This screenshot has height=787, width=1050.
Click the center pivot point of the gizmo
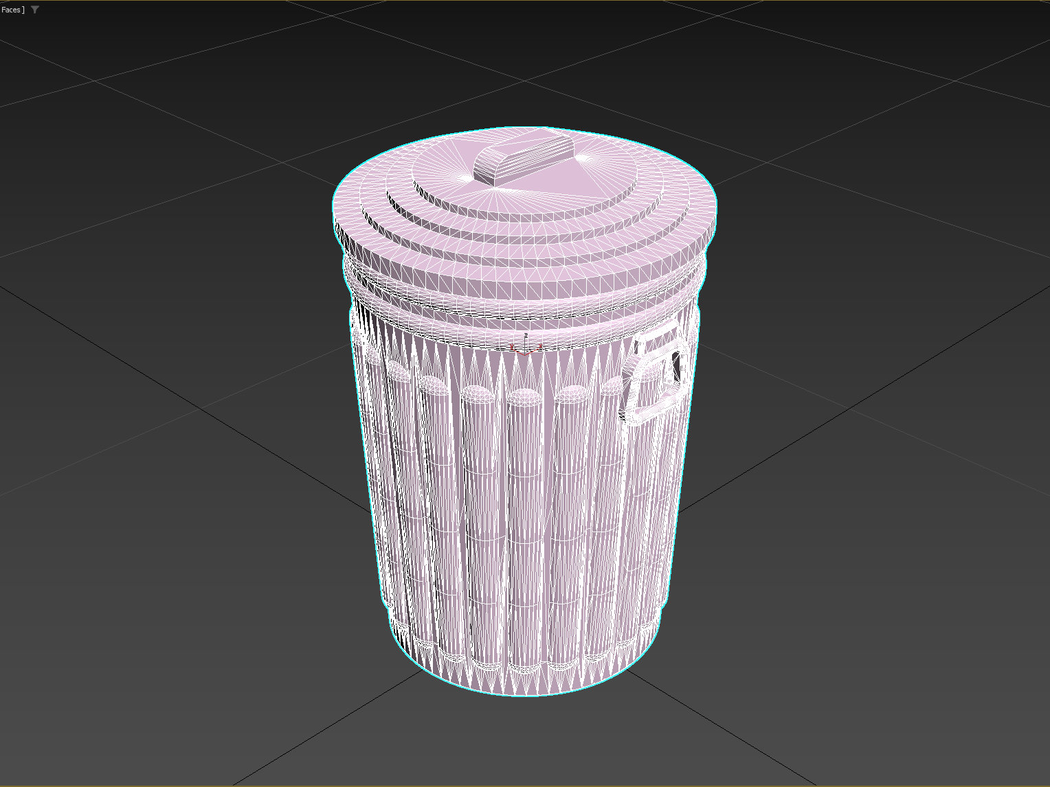pyautogui.click(x=524, y=355)
